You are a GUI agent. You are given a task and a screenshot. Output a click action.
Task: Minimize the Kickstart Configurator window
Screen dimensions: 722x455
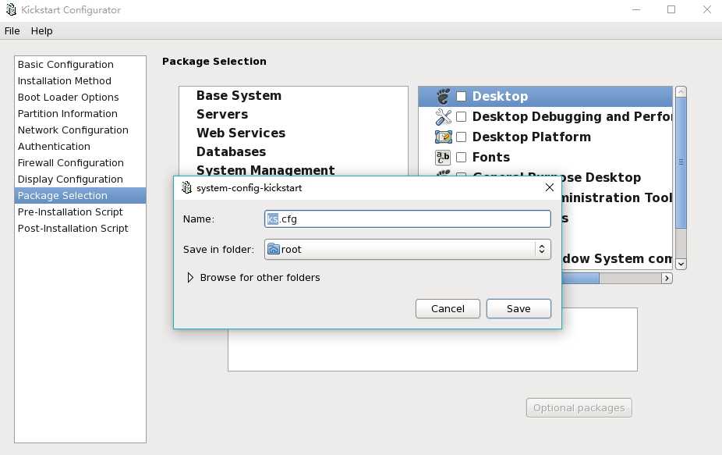(x=636, y=9)
